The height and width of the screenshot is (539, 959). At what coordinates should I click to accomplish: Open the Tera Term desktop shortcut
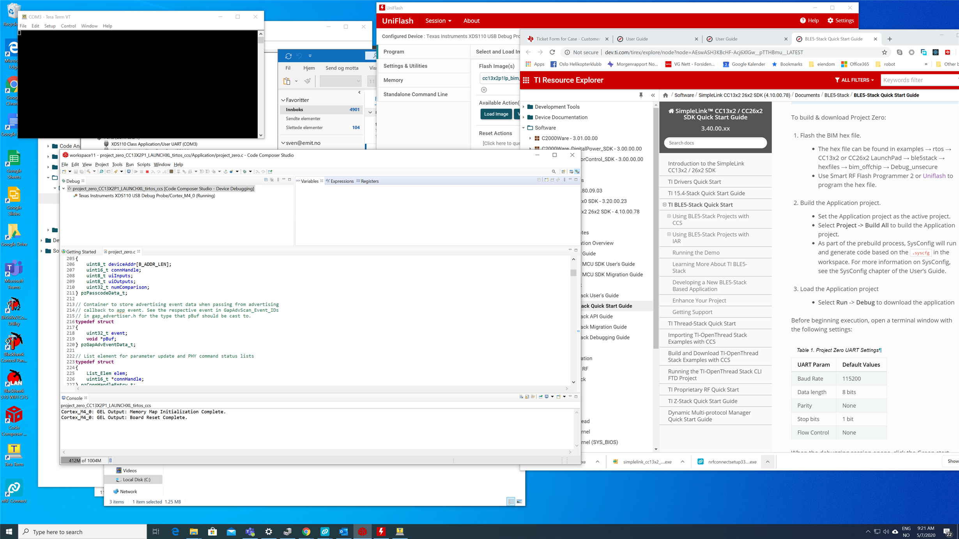point(14,455)
